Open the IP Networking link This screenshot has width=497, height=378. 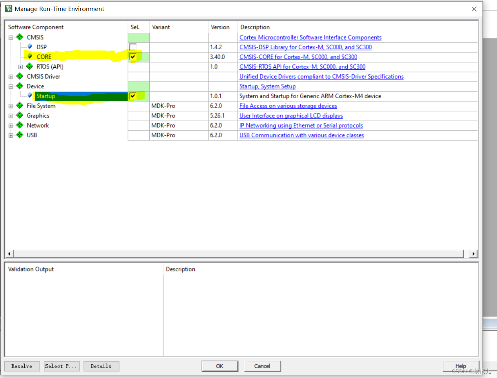301,125
